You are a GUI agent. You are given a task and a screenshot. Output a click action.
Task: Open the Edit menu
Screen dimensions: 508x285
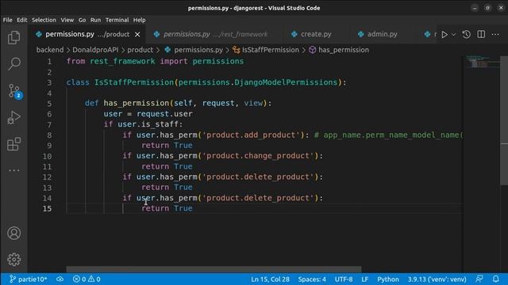tap(21, 20)
